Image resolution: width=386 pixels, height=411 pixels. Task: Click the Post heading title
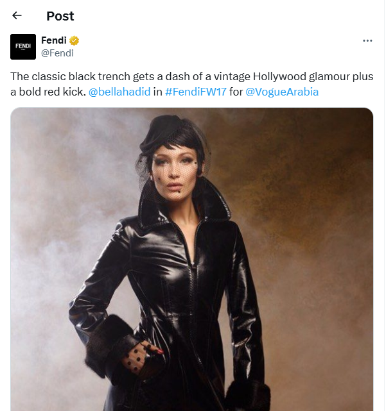tap(60, 16)
